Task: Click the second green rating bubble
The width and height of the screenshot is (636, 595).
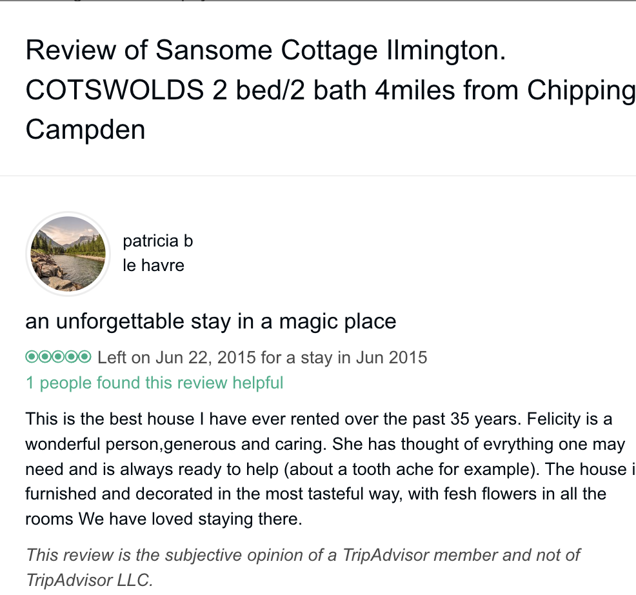Action: coord(45,357)
